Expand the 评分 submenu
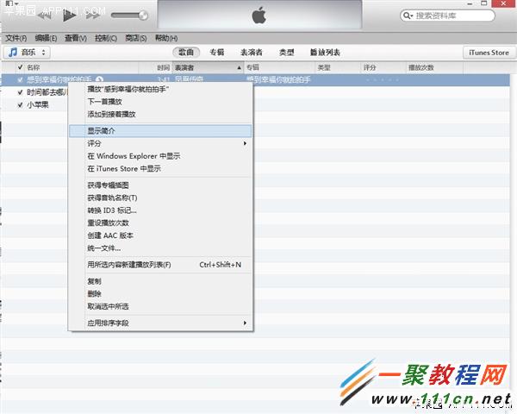 160,143
